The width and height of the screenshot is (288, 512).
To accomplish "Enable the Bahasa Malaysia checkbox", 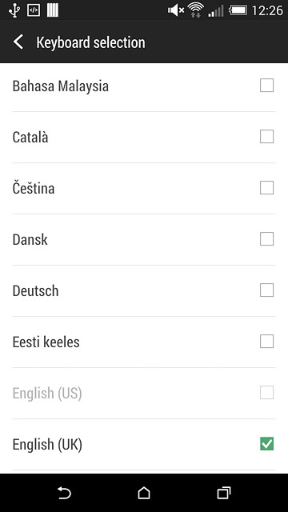I will click(x=266, y=86).
